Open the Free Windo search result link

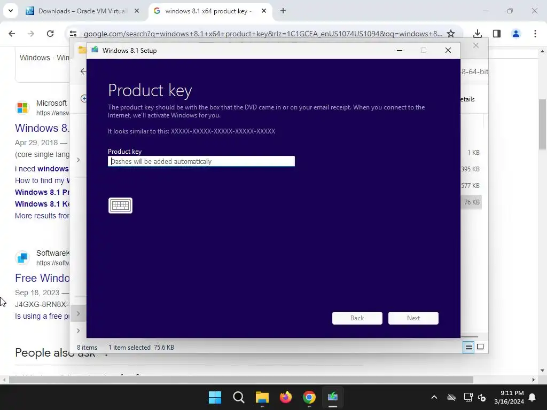click(42, 278)
